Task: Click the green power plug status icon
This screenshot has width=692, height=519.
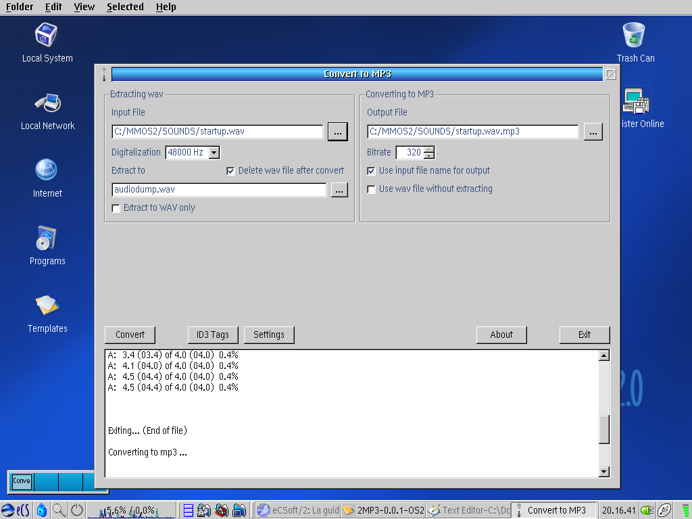Action: pyautogui.click(x=647, y=511)
